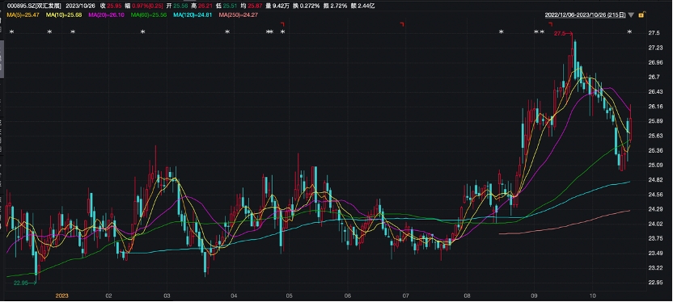Screen dimensions: 673x302
Task: Click the stock code 000895.SZ title
Action: (x=33, y=6)
